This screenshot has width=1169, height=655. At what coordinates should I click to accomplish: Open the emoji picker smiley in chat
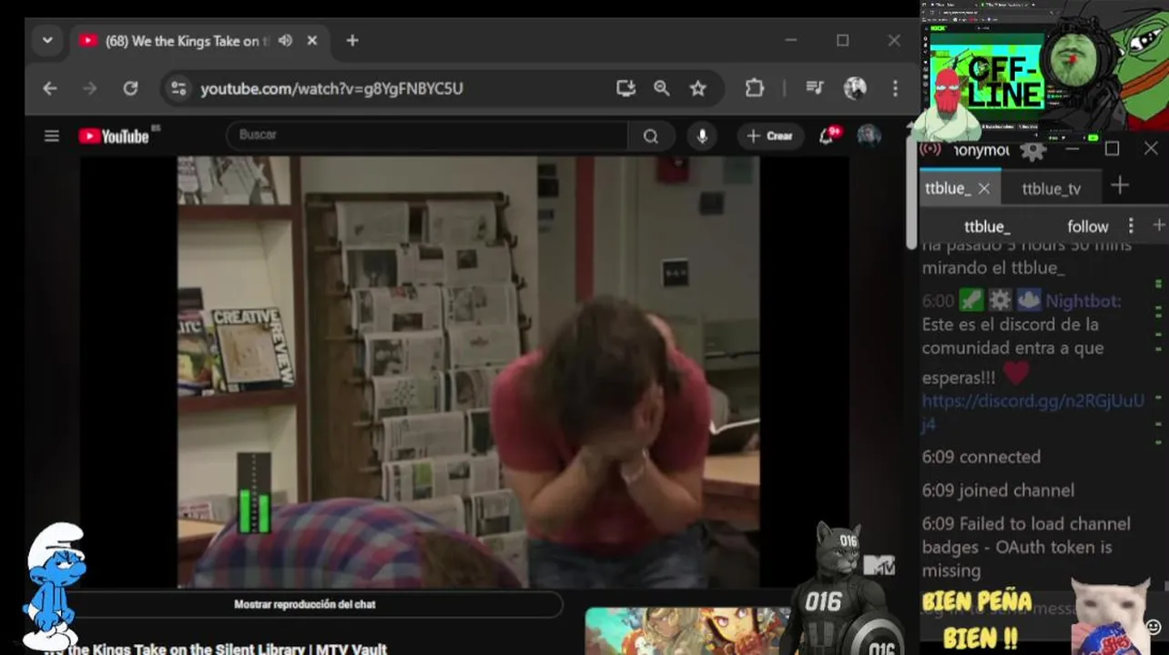point(1154,627)
